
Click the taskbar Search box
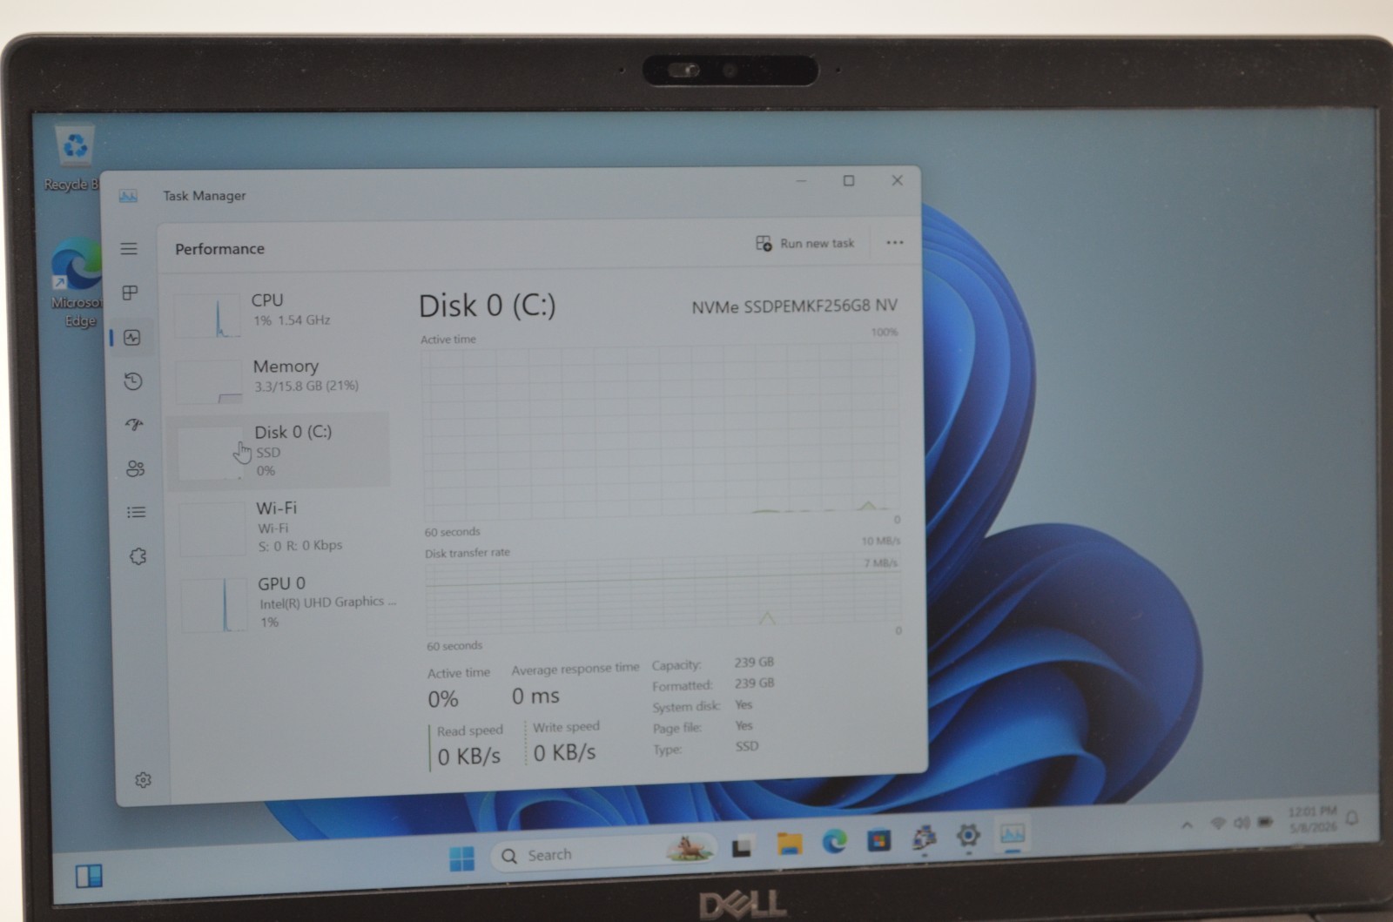tap(604, 853)
